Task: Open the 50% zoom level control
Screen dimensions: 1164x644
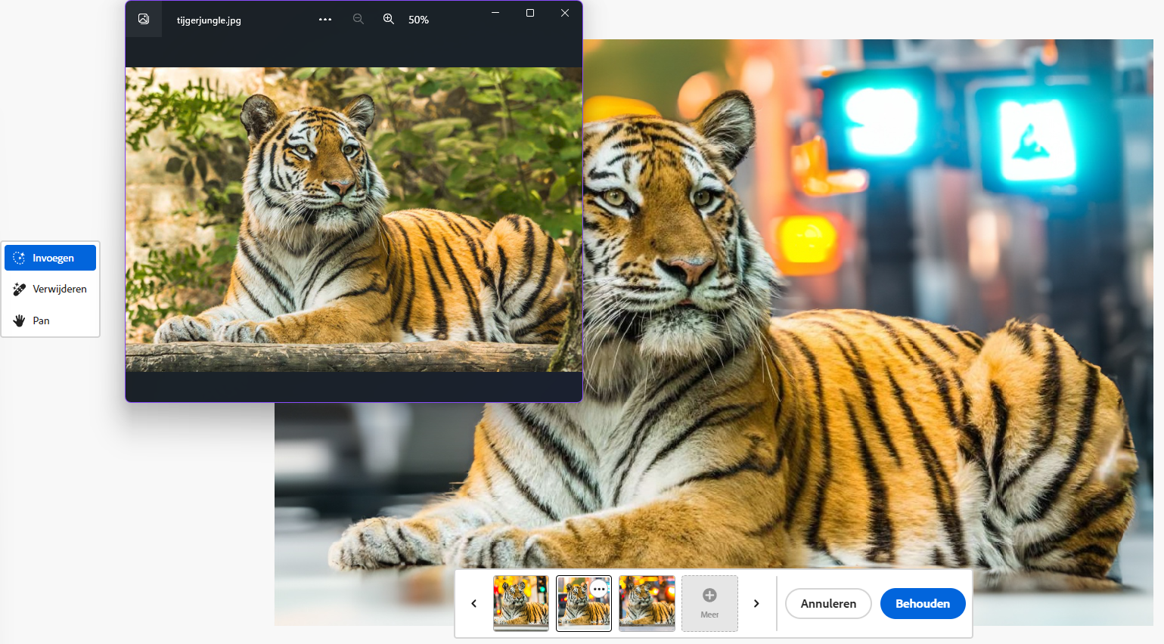Action: (418, 20)
